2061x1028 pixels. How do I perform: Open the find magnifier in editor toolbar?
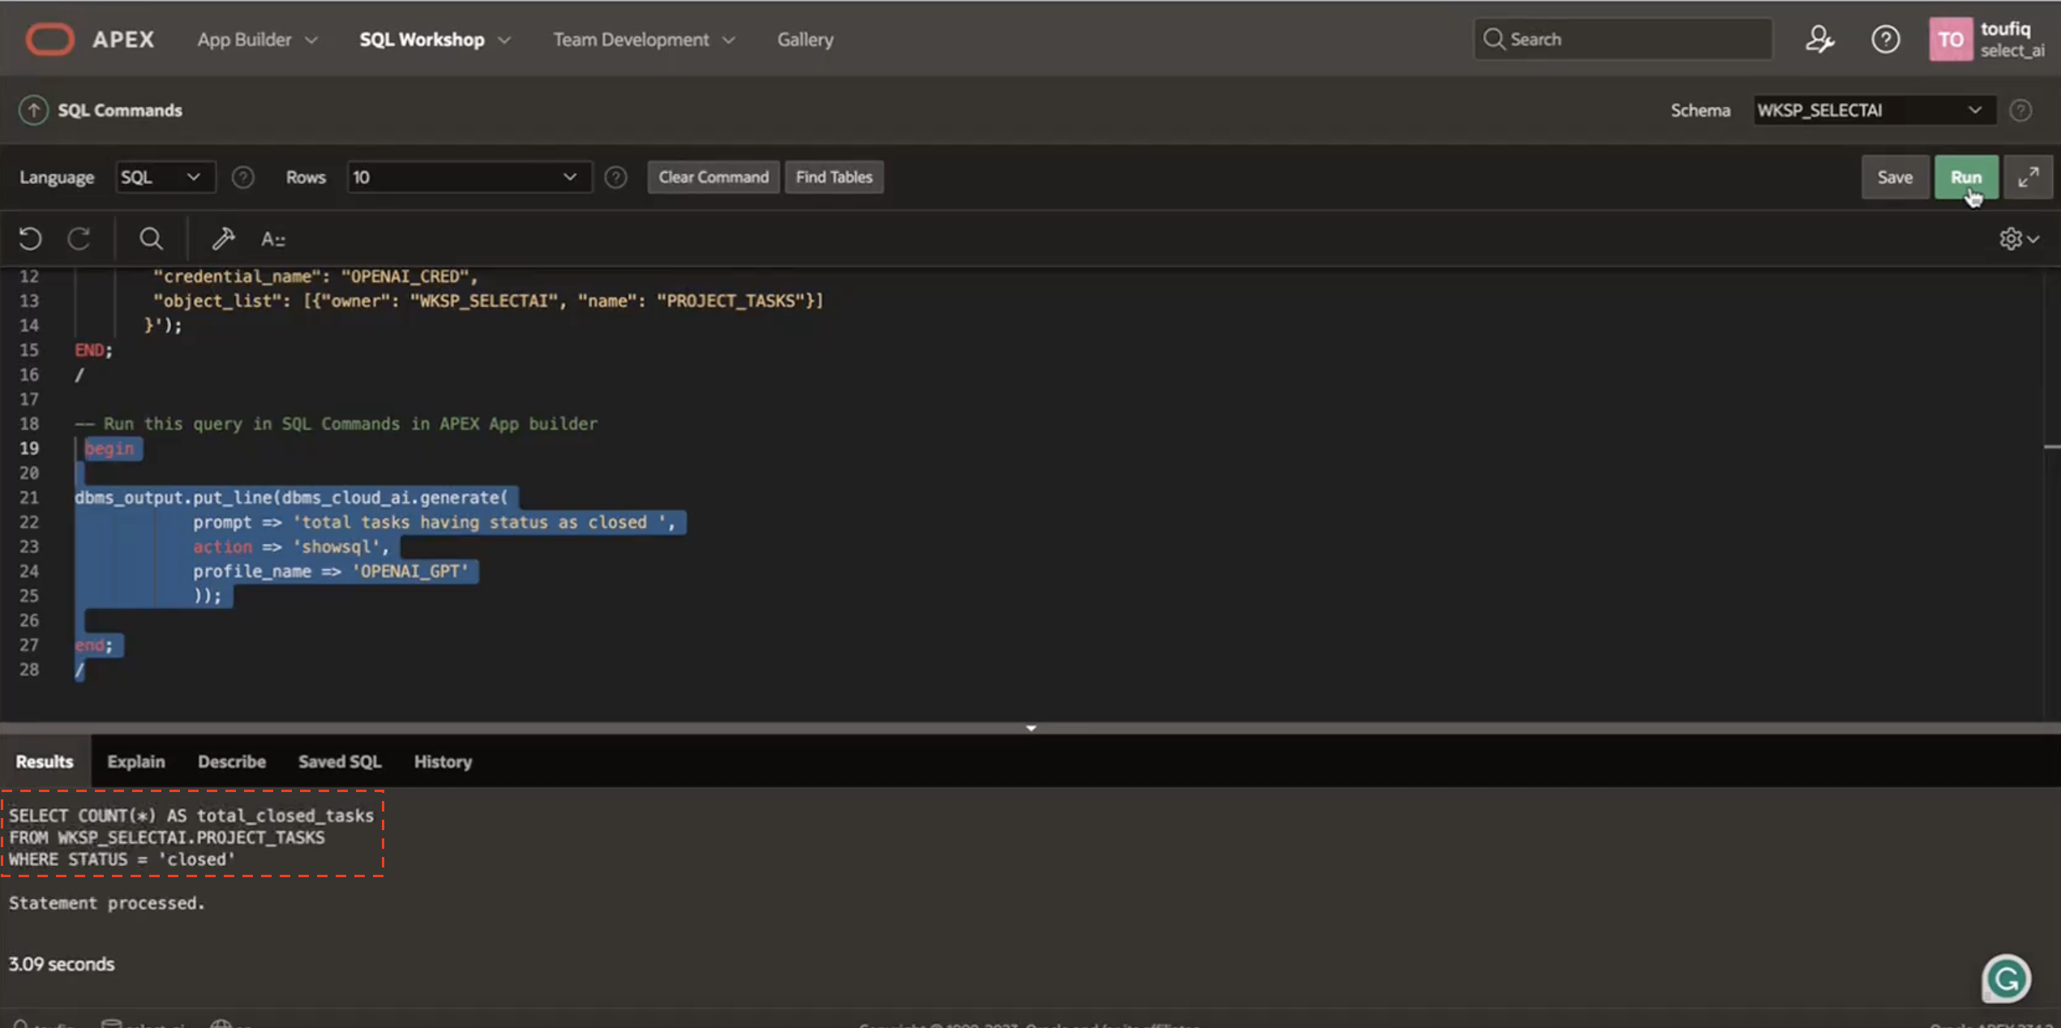coord(151,238)
